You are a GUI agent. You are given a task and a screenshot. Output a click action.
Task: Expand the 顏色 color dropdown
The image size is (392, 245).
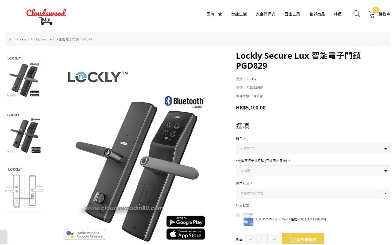pyautogui.click(x=313, y=149)
